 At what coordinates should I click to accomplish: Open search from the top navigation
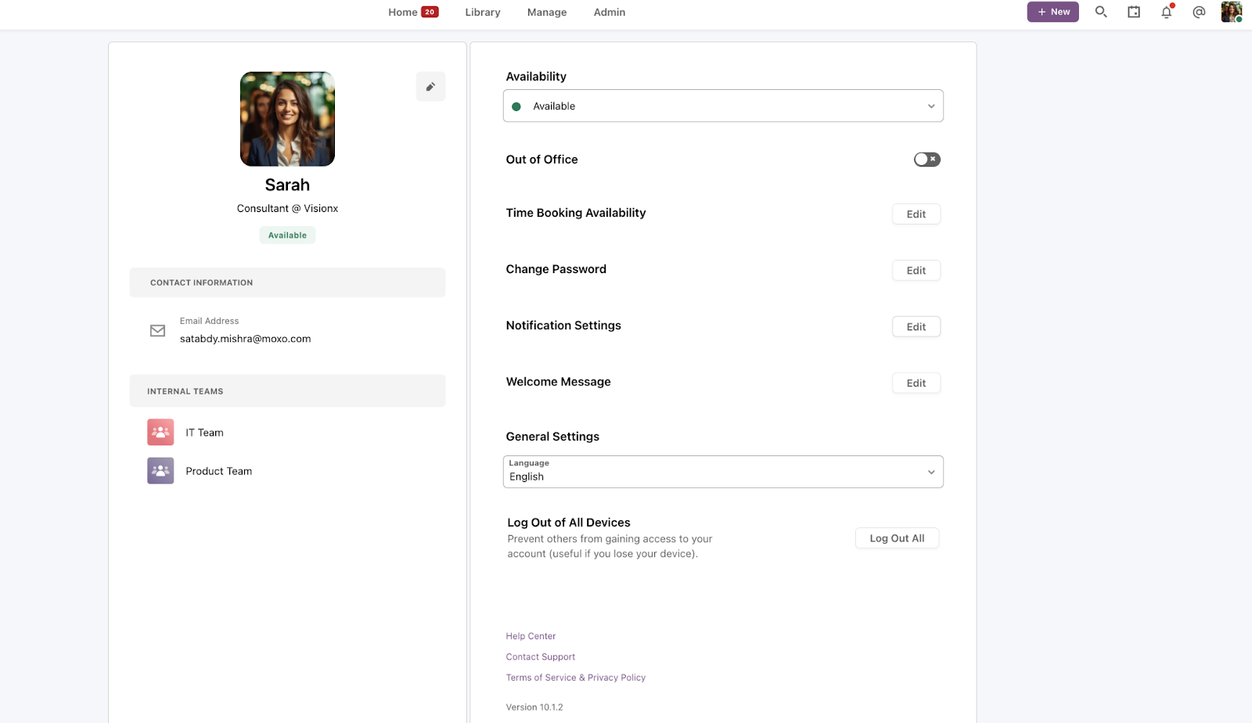[1101, 12]
